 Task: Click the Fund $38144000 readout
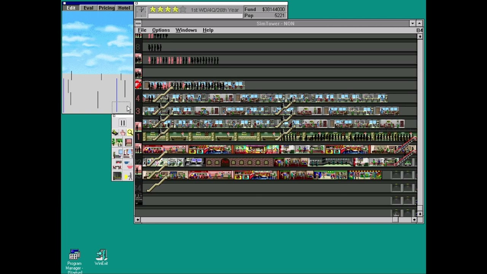point(265,9)
